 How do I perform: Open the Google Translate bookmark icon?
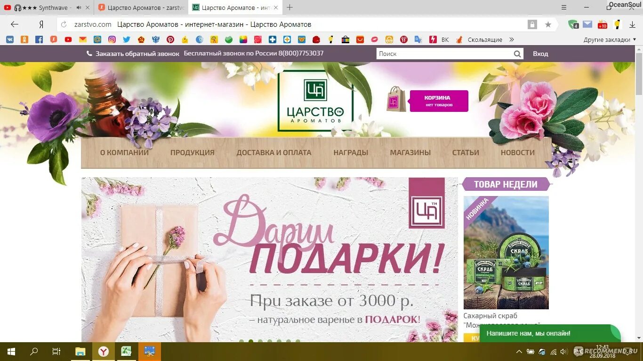point(418,39)
